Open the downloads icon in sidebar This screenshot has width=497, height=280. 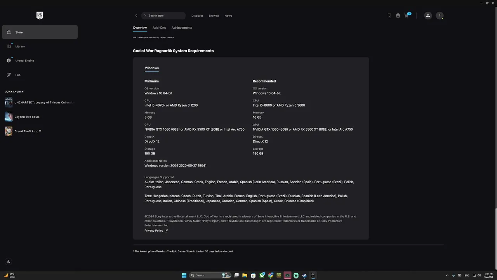pyautogui.click(x=8, y=261)
